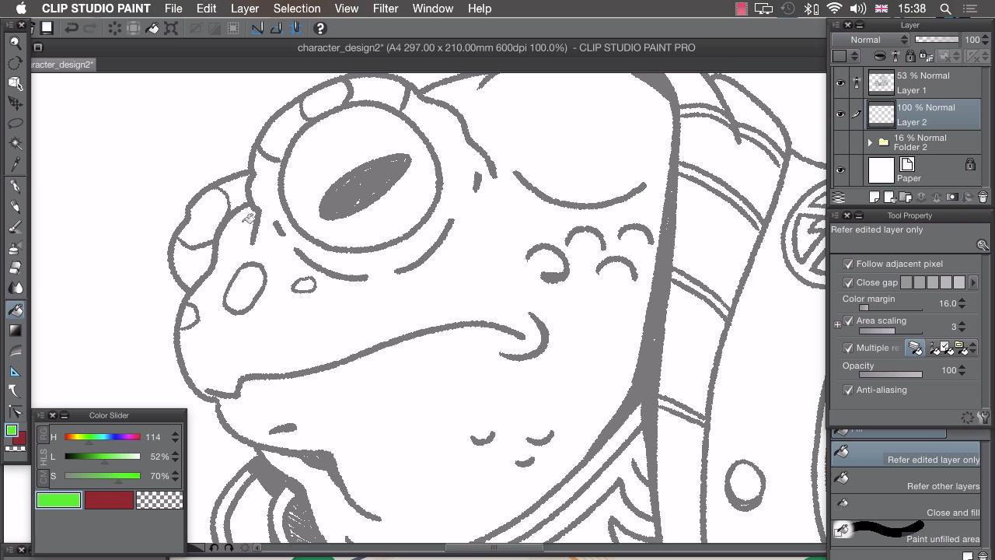Toggle Snap to special ruler icon
The width and height of the screenshot is (995, 560).
tap(276, 28)
